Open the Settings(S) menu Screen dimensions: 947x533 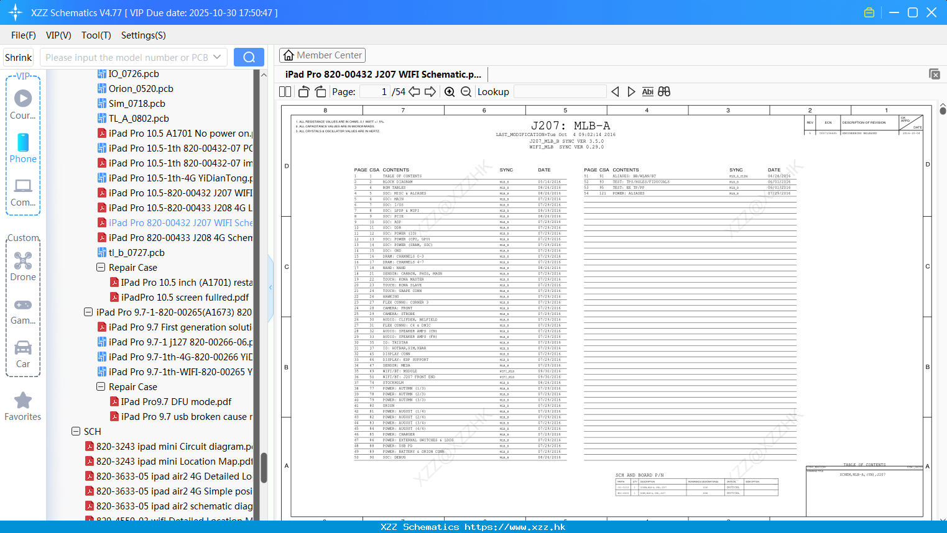143,35
